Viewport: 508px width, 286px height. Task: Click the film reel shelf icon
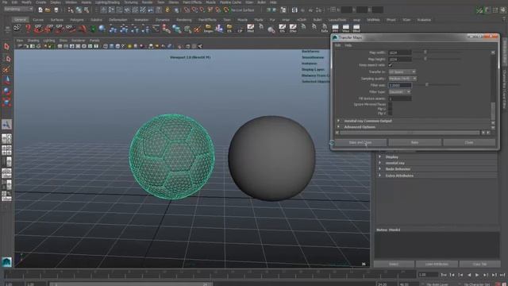click(x=17, y=29)
